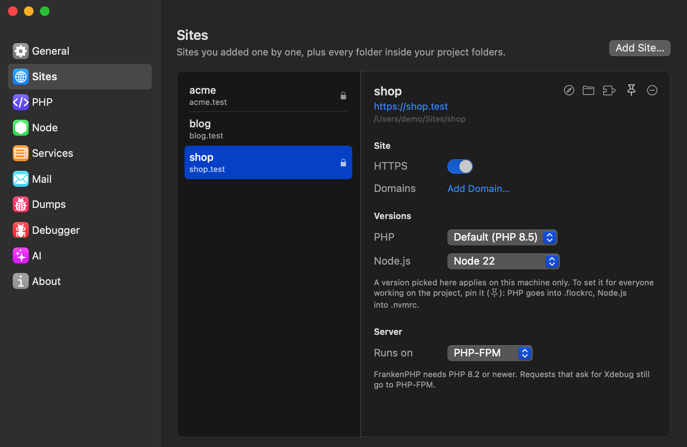Click the /Users/demo/Sites/shop path text
687x447 pixels.
point(419,119)
